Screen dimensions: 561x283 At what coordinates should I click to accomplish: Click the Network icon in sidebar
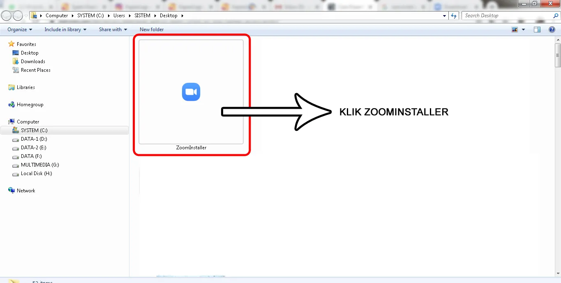coord(25,190)
